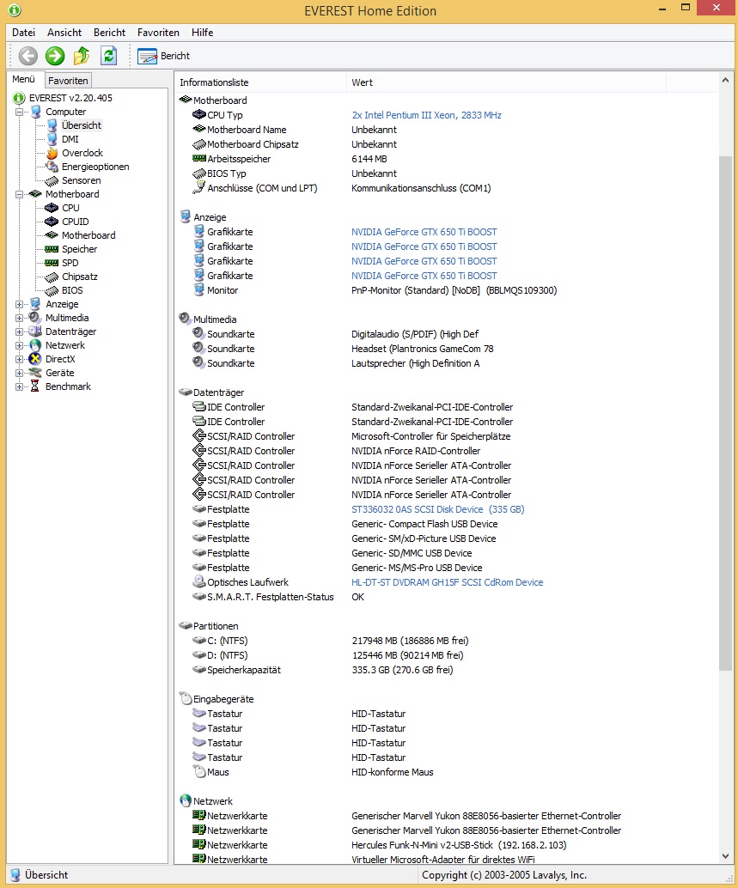Click the CPUID chip icon in tree
Screen dimensions: 738x888
[x=52, y=222]
